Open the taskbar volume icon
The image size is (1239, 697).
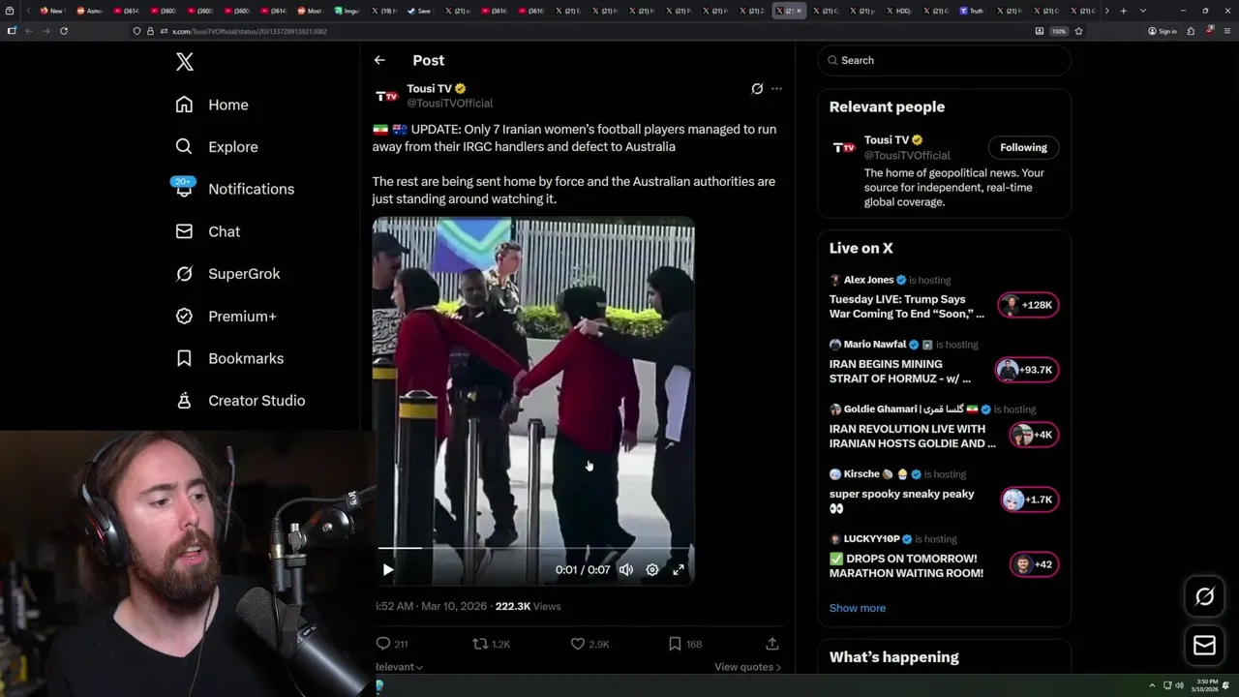pyautogui.click(x=1179, y=685)
